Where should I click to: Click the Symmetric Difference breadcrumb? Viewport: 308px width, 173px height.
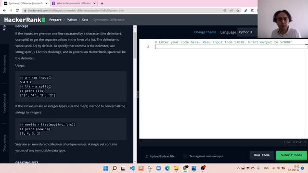[x=109, y=20]
